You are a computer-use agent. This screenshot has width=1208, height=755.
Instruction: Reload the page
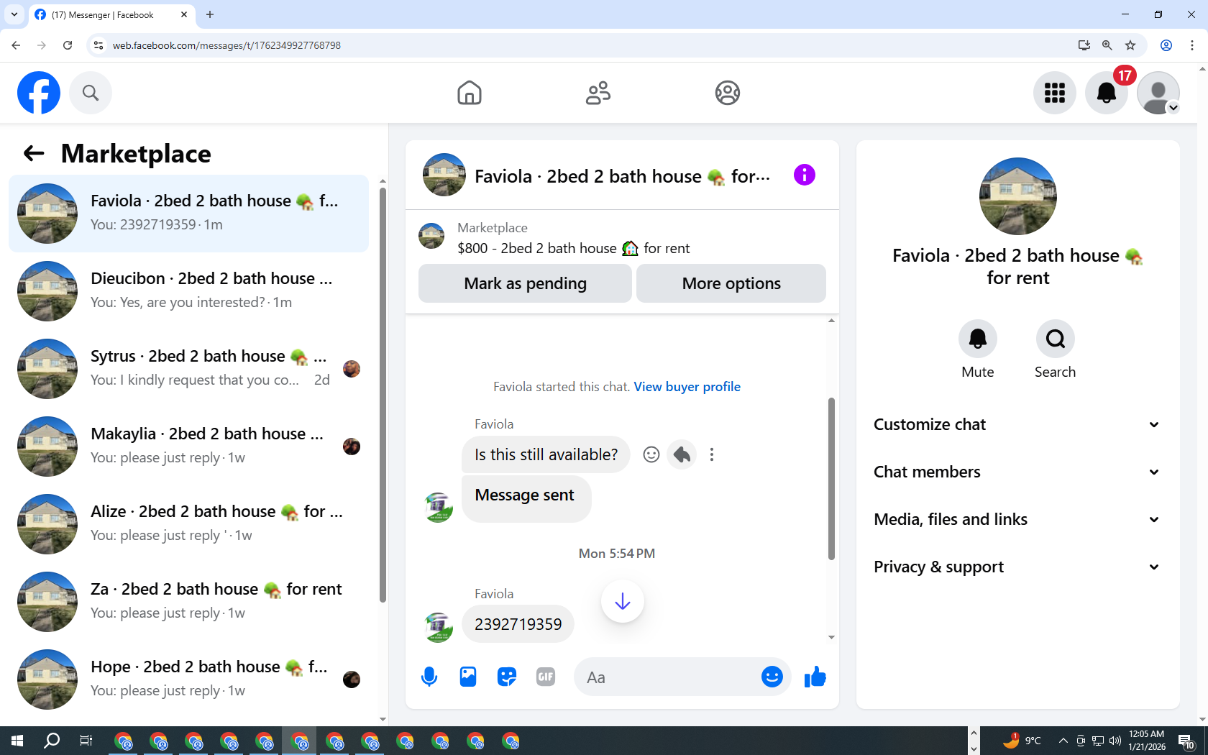(x=68, y=45)
